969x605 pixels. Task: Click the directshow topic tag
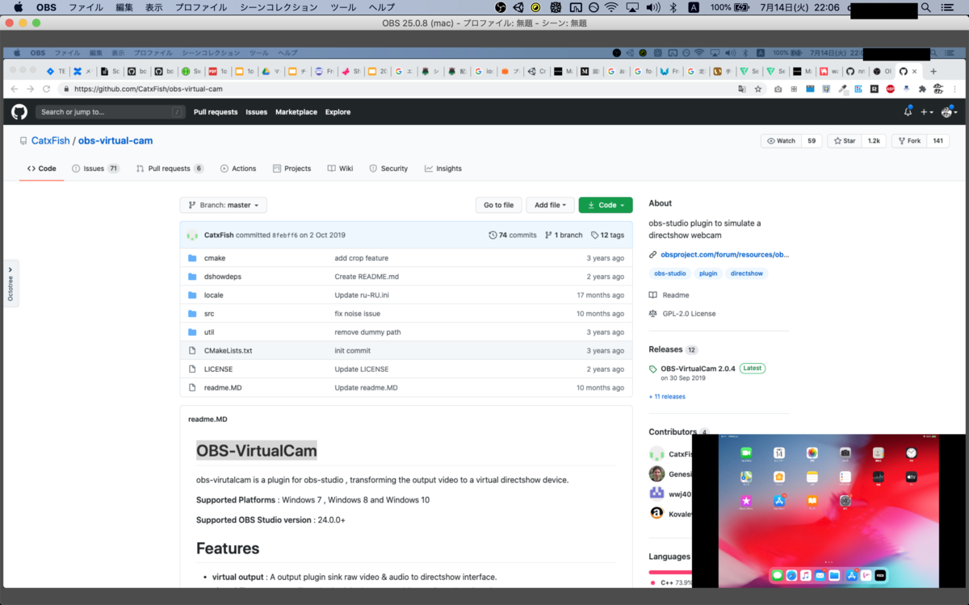747,273
